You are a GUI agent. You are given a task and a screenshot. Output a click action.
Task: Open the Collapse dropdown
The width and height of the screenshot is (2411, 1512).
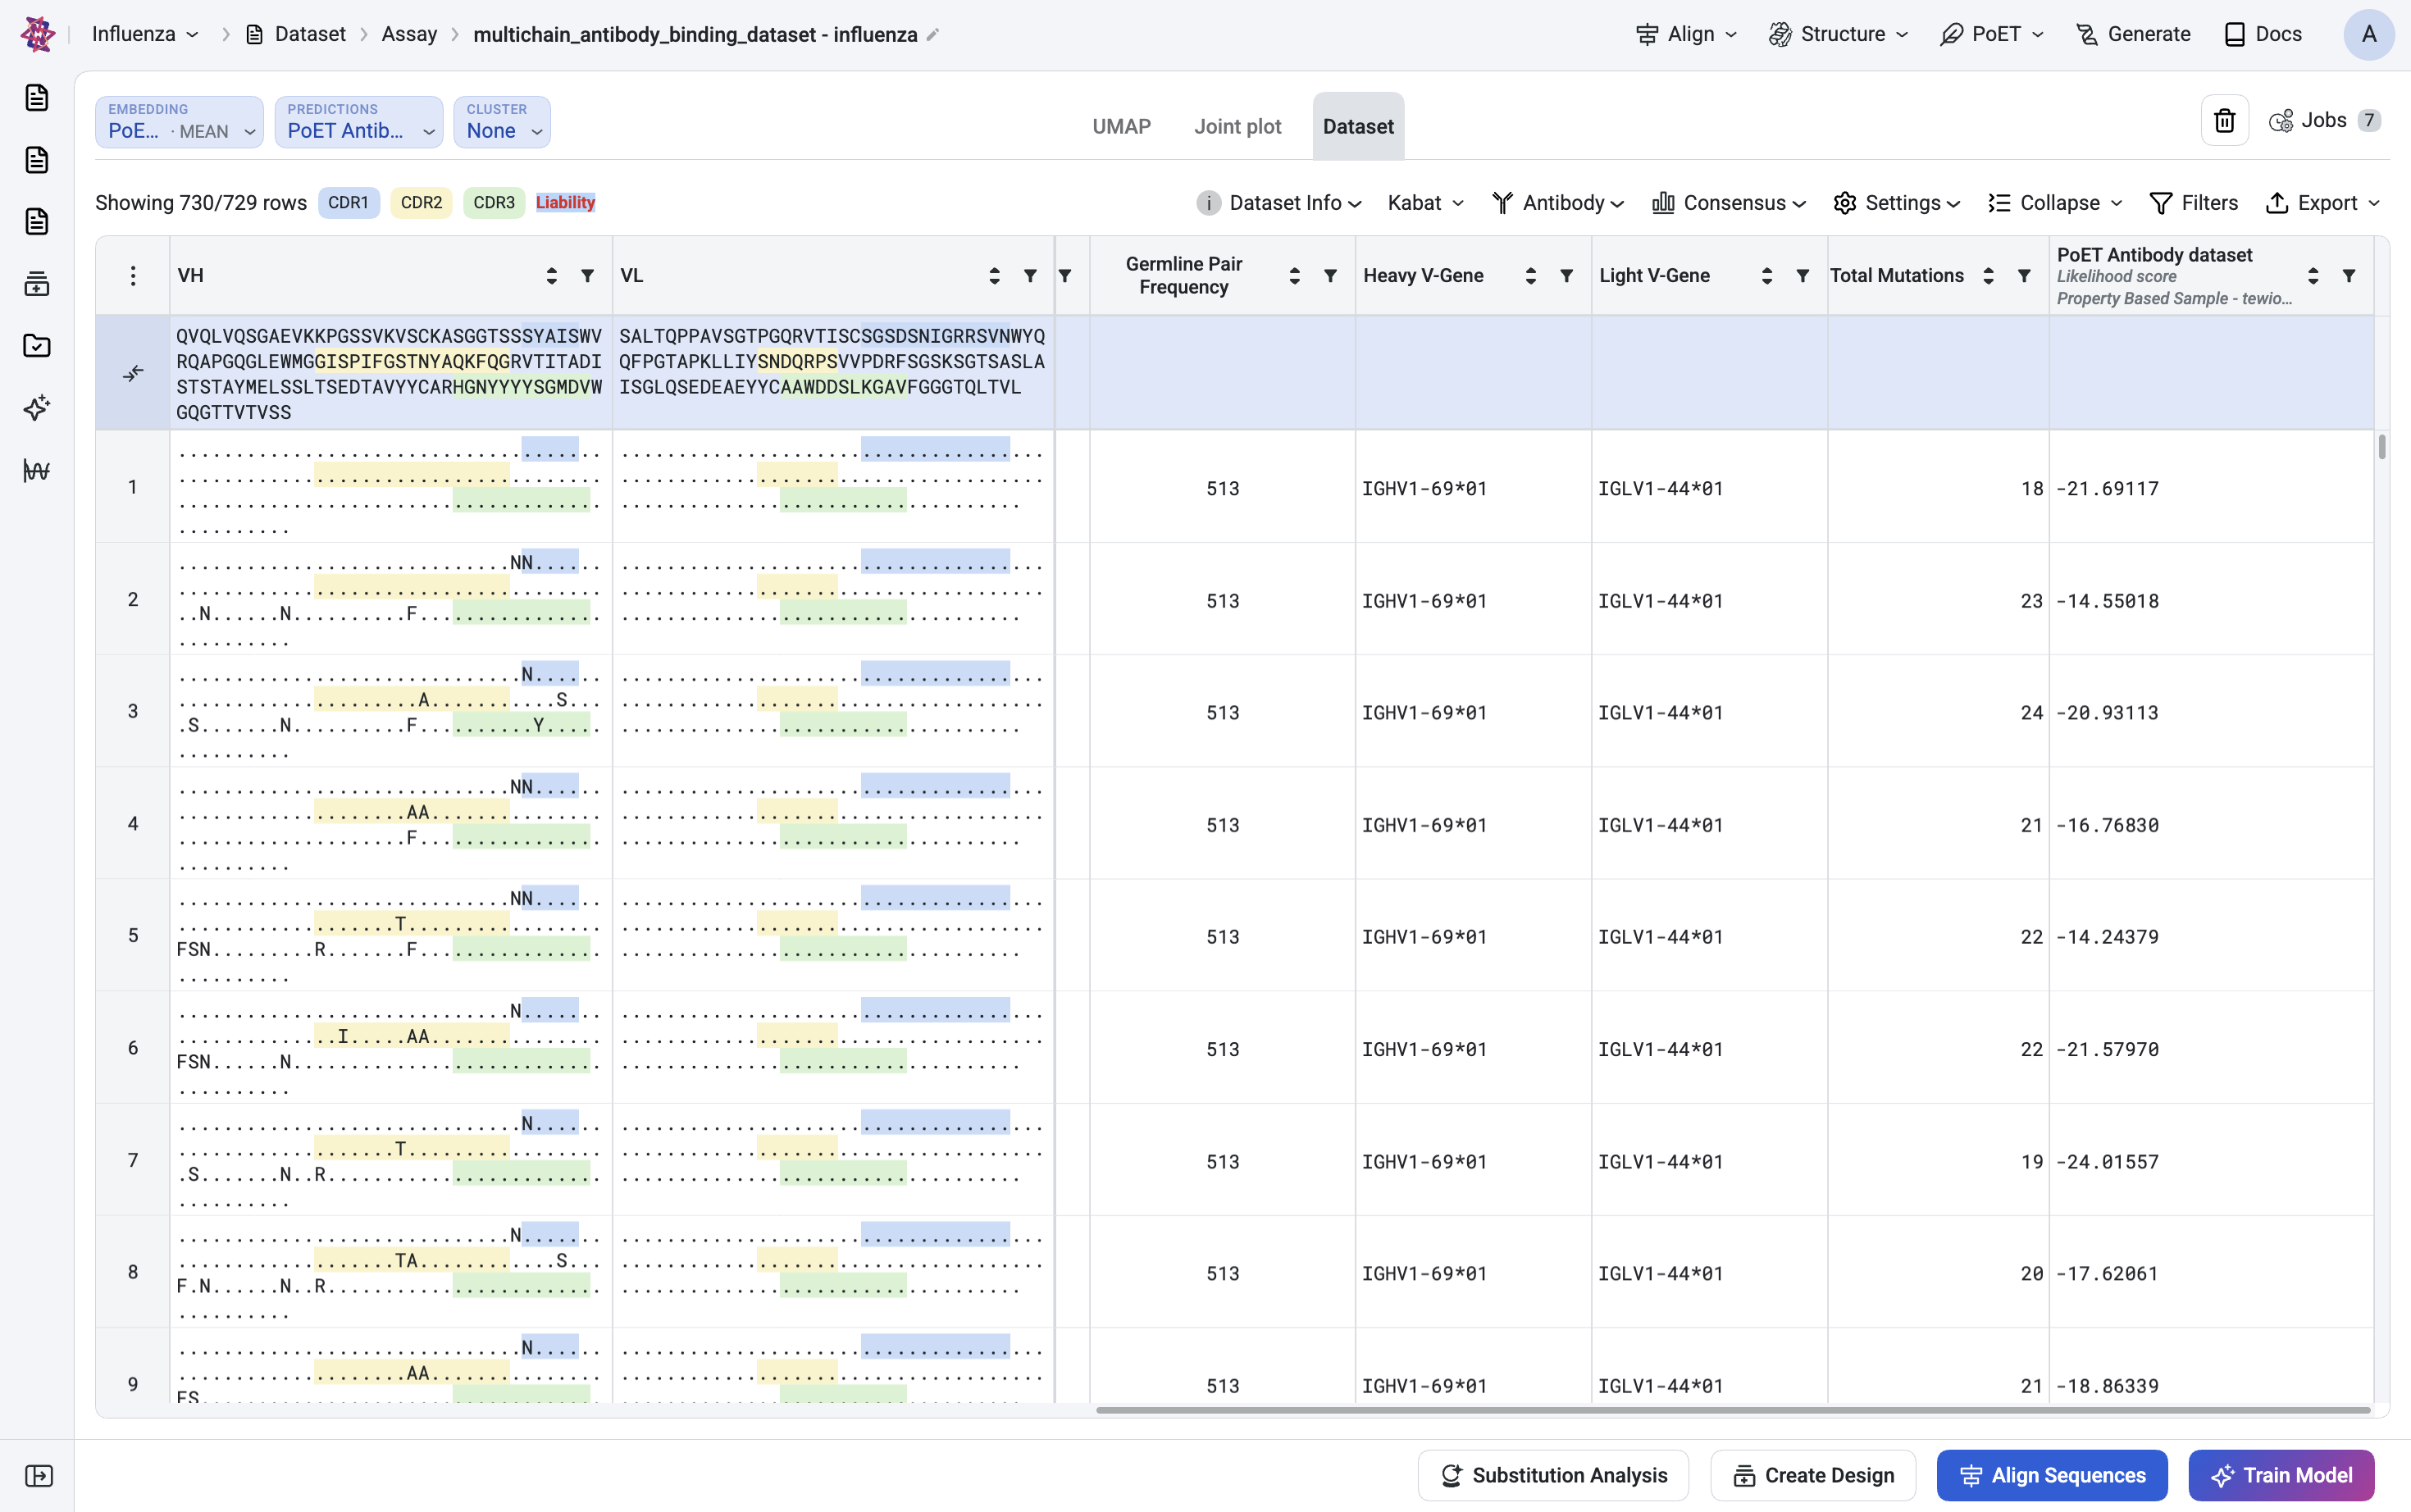(x=2055, y=203)
